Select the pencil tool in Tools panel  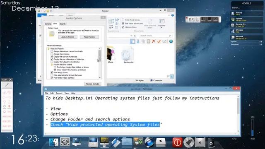[x=7, y=85]
